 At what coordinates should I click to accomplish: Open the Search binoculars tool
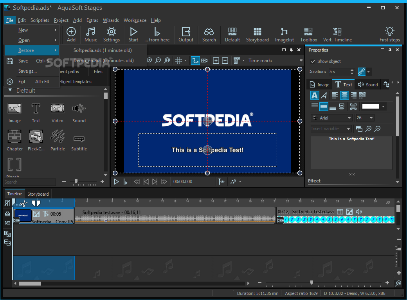click(209, 34)
